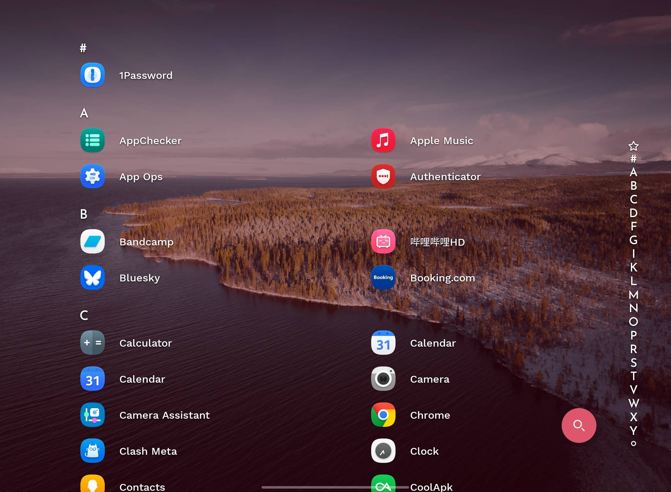Jump to letter S in side index
Image resolution: width=671 pixels, height=492 pixels.
[633, 362]
